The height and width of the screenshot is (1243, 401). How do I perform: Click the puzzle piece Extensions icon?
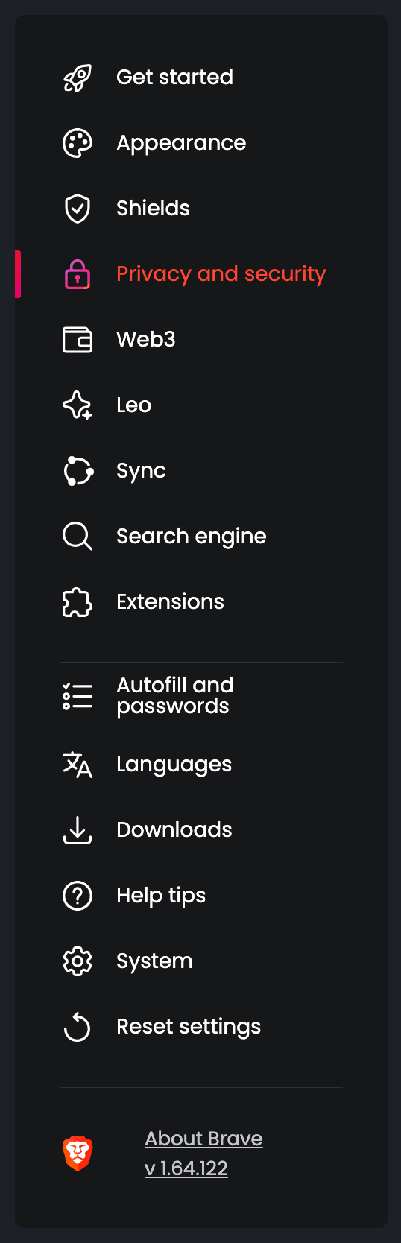tap(78, 602)
